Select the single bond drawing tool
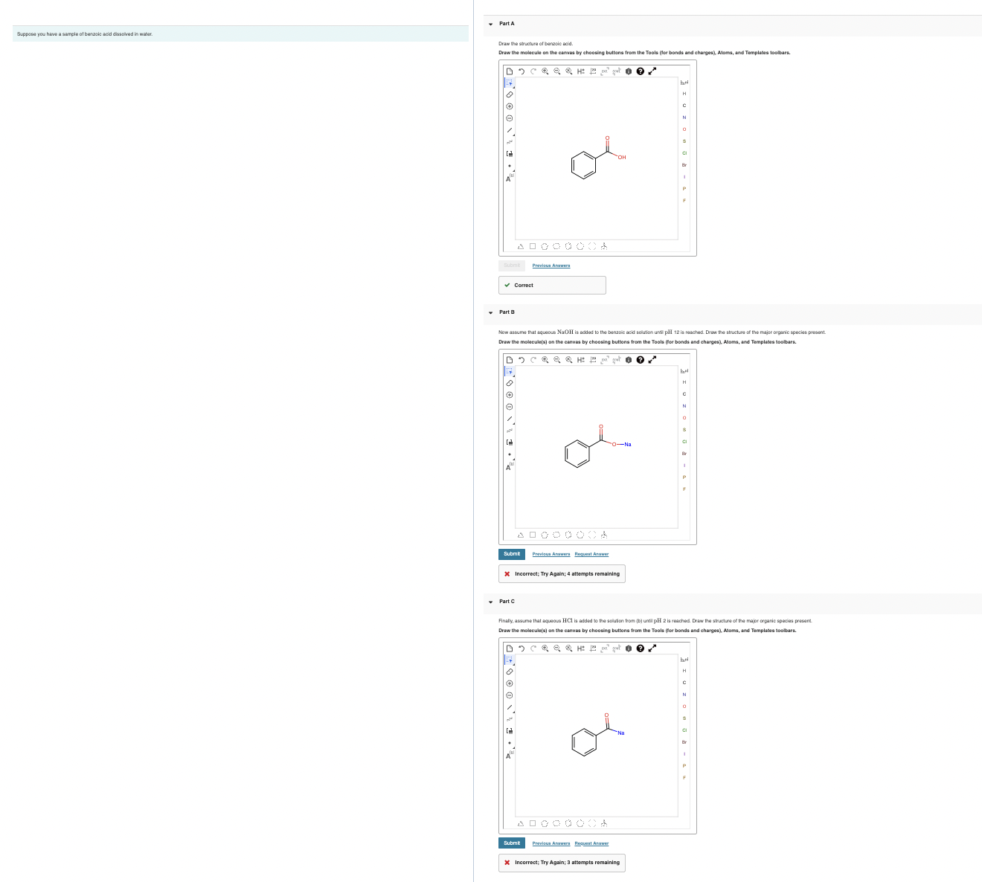 click(510, 129)
